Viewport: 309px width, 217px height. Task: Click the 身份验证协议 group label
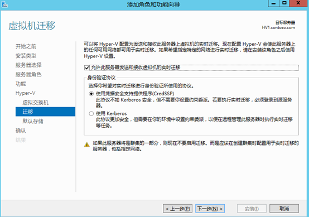[102, 78]
